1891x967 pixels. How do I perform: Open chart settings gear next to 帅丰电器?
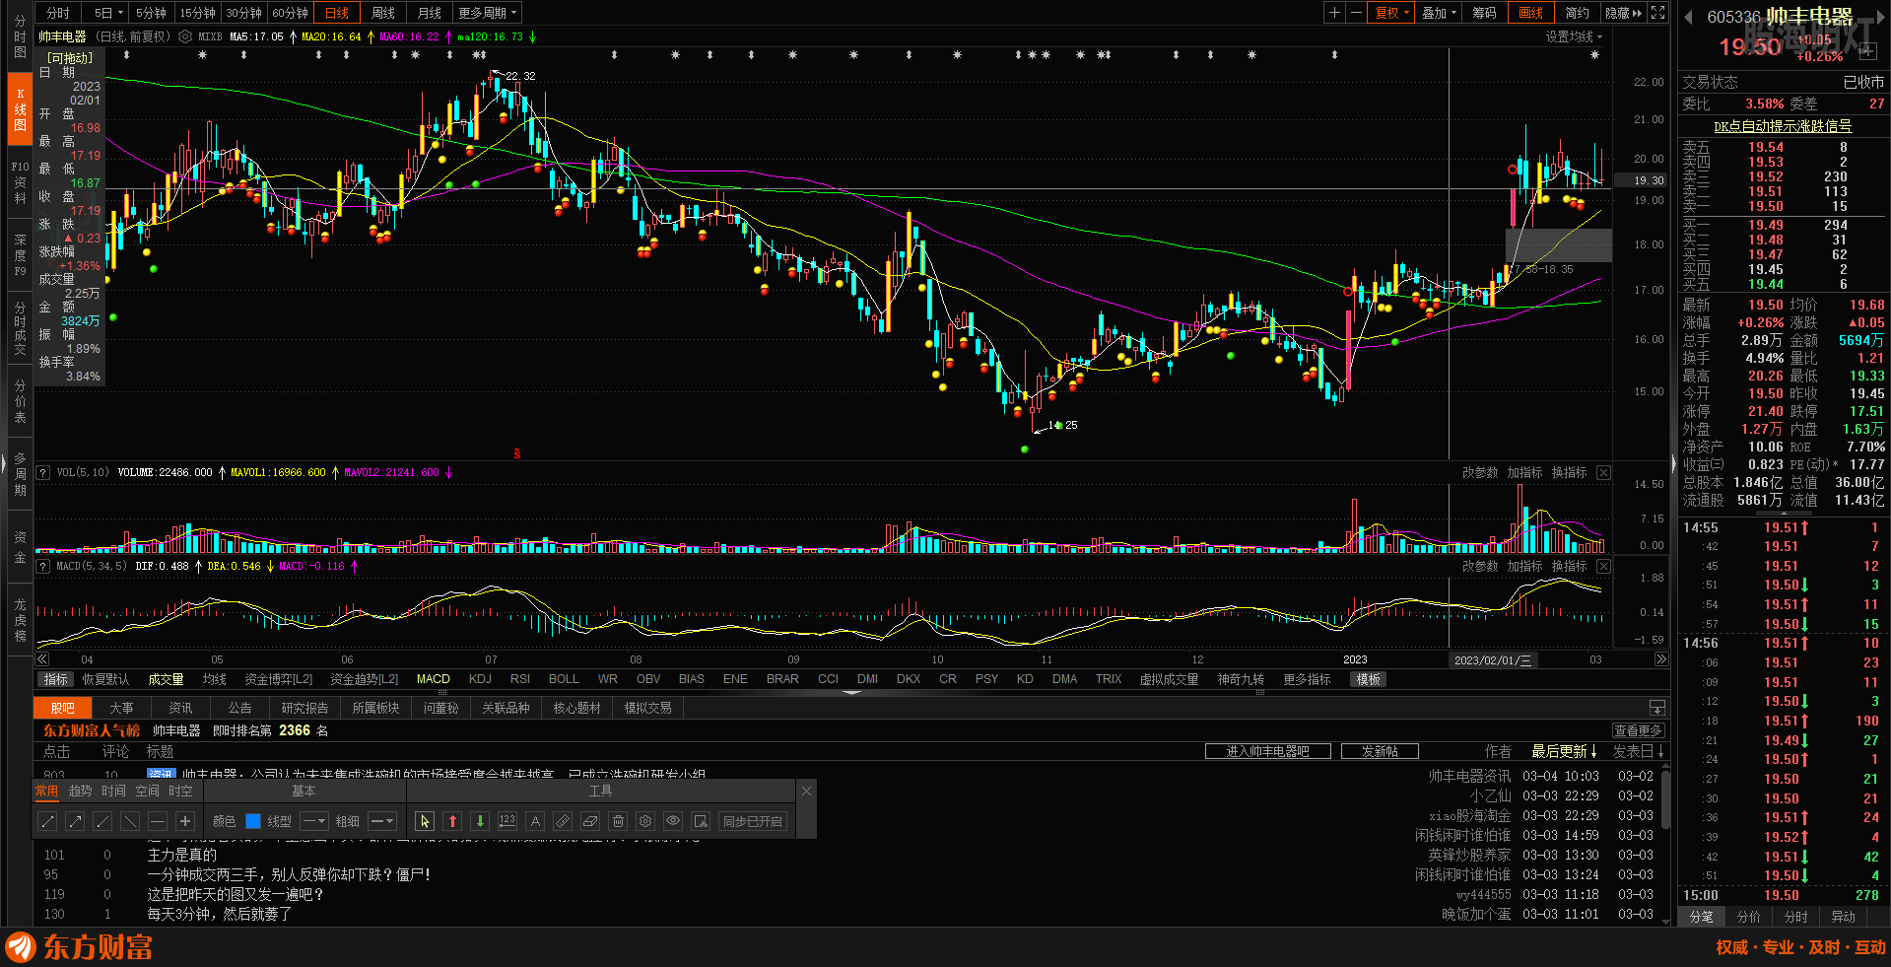[185, 36]
